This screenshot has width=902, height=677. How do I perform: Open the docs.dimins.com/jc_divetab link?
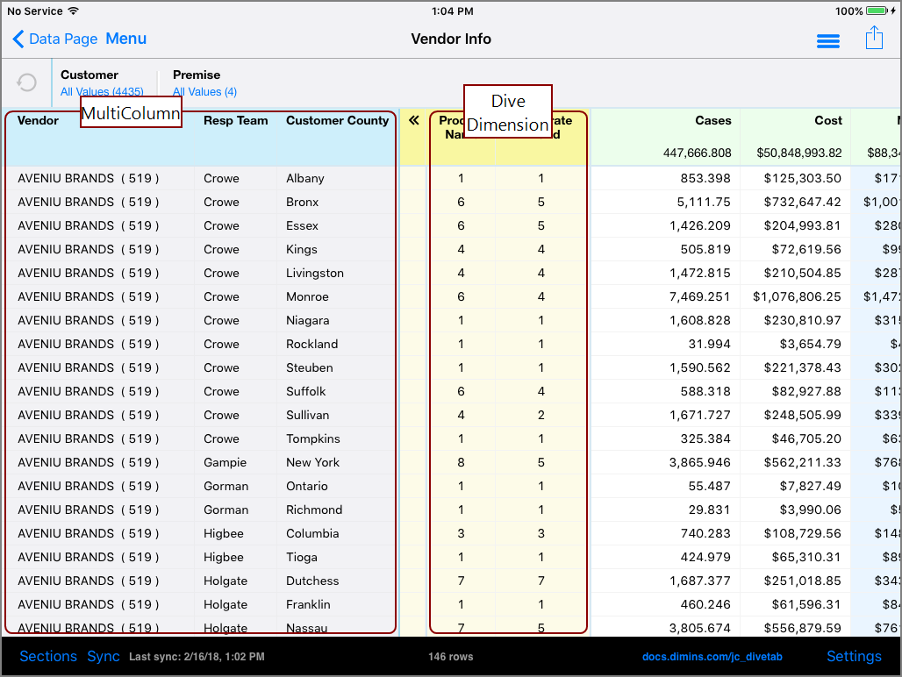[x=712, y=656]
